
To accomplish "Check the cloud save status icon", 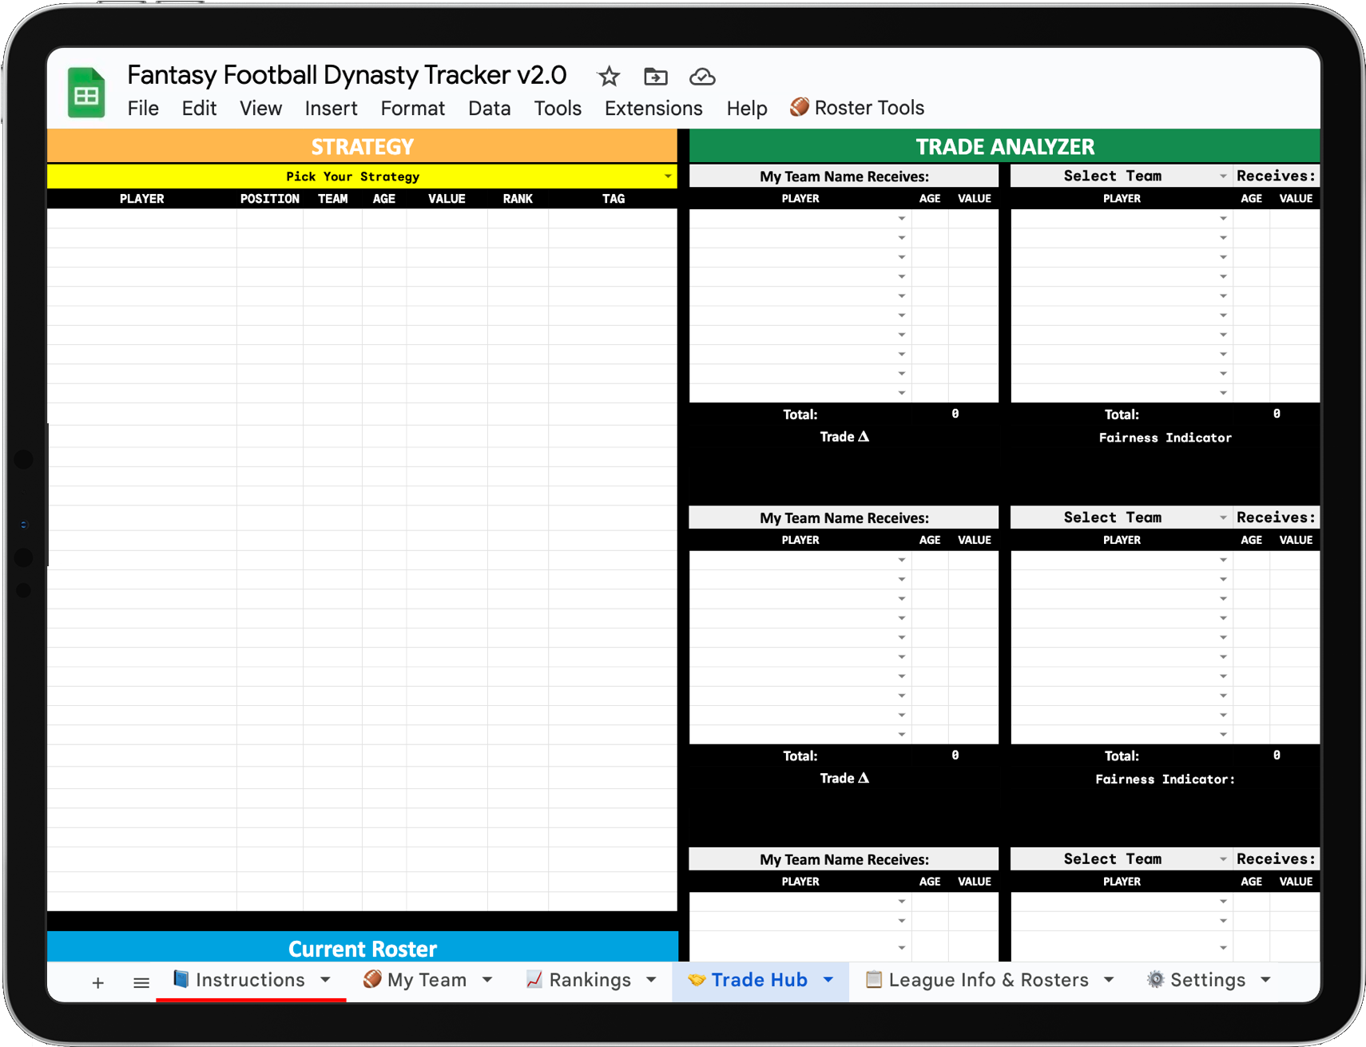I will (x=701, y=77).
